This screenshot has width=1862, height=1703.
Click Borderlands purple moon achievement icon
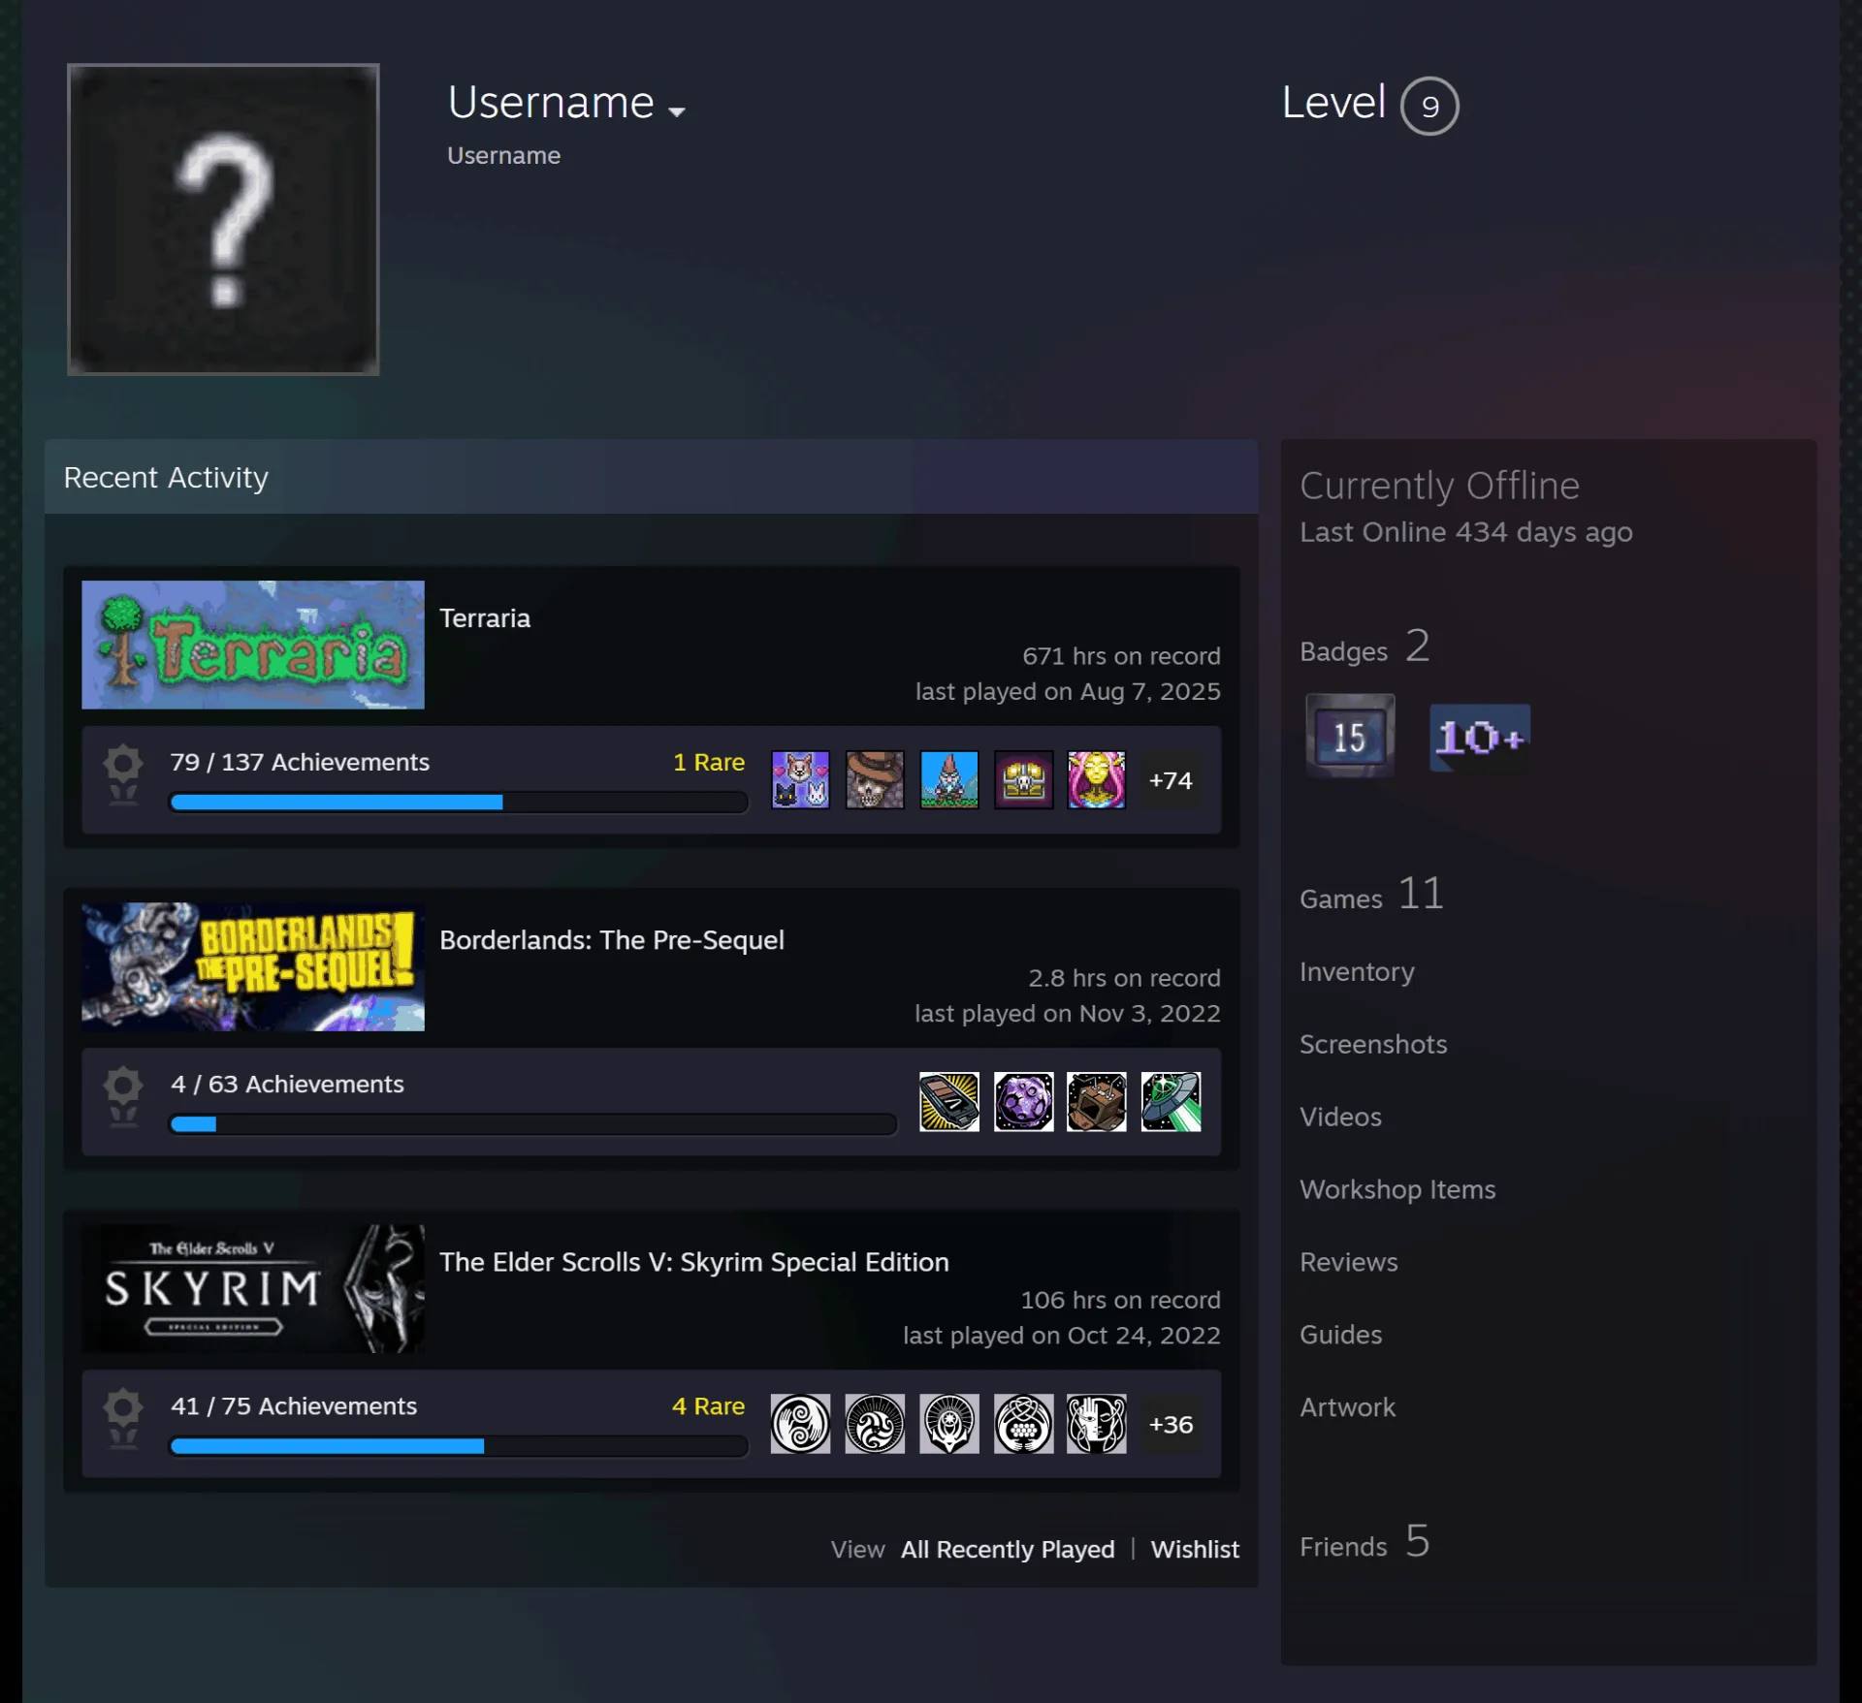click(x=1023, y=1101)
